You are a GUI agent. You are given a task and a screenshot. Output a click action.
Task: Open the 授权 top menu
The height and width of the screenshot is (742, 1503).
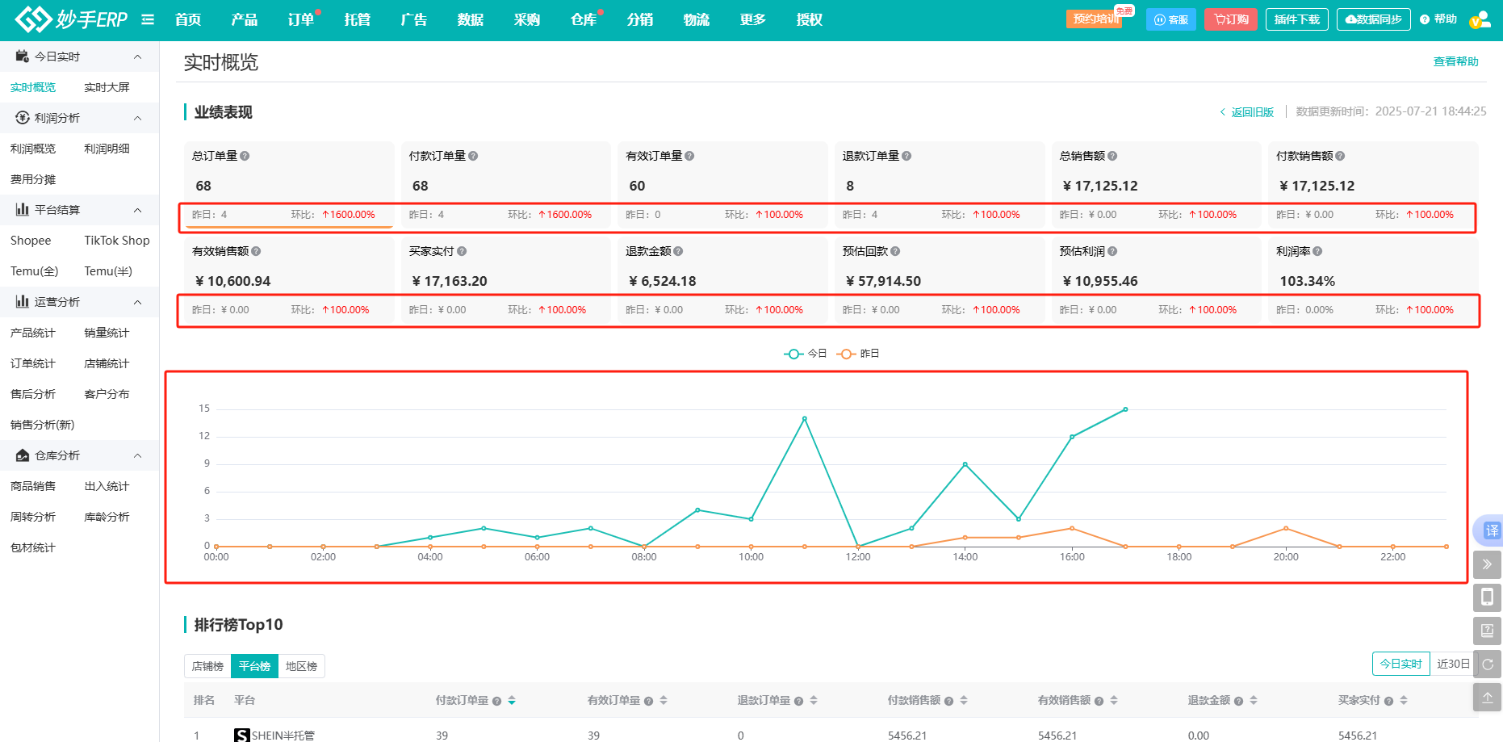[x=810, y=19]
